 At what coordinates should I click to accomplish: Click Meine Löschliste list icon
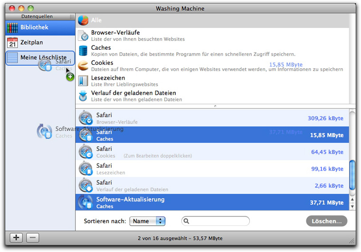click(x=12, y=58)
